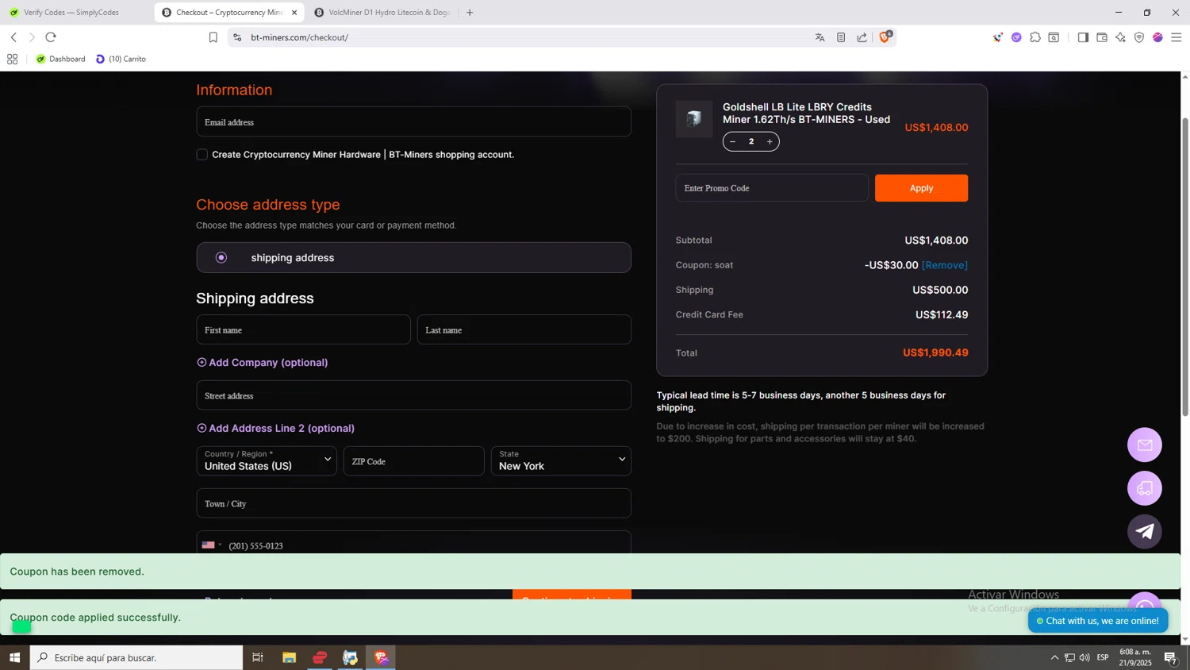Open the extensions puzzle icon
Viewport: 1190px width, 670px height.
tap(1035, 37)
